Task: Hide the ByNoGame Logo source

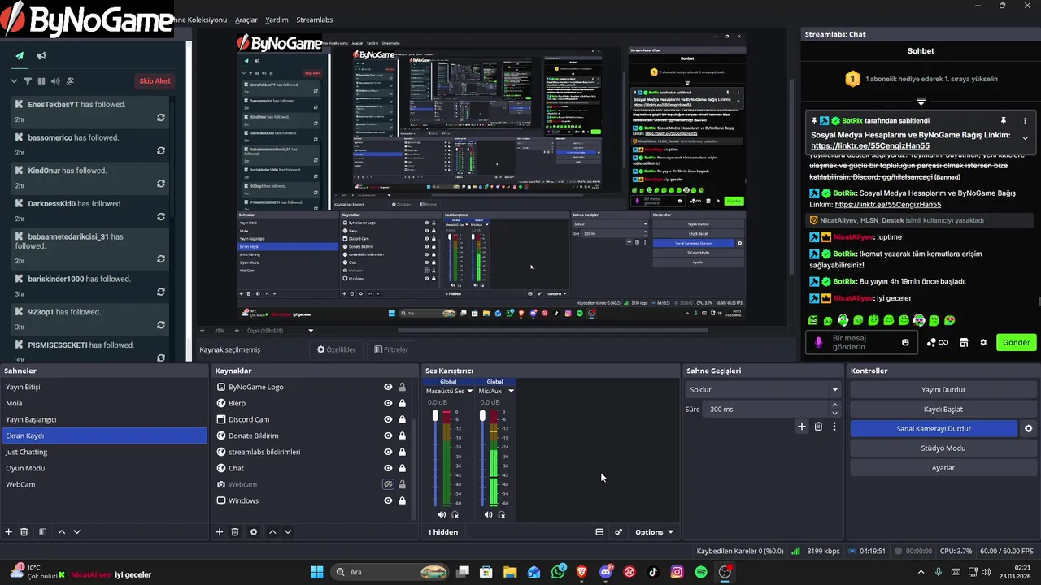Action: 388,387
